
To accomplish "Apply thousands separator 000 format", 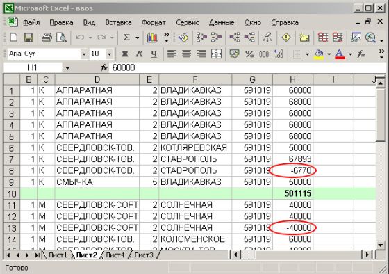I will point(264,54).
